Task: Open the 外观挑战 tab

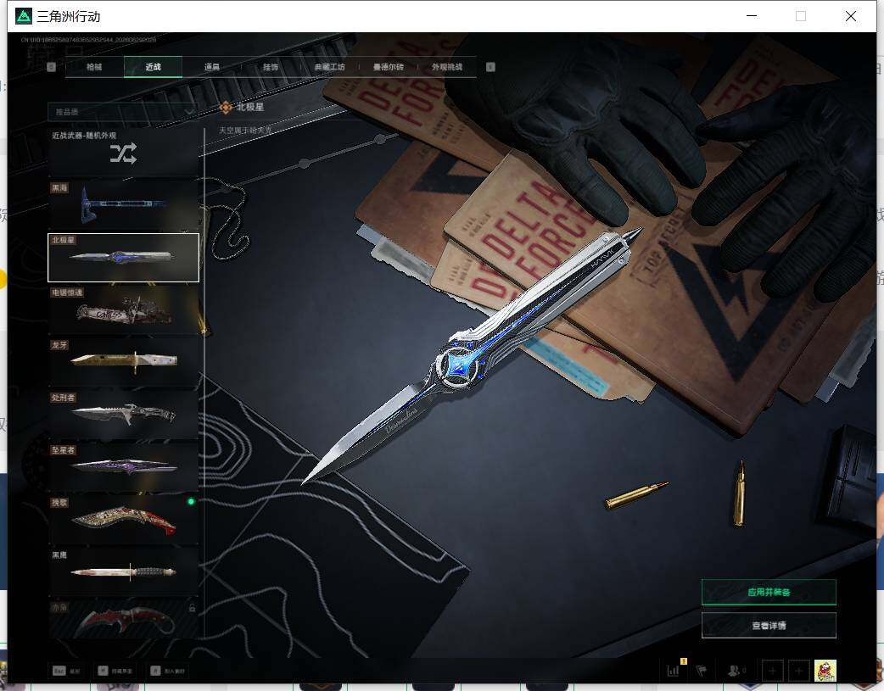Action: [x=447, y=67]
